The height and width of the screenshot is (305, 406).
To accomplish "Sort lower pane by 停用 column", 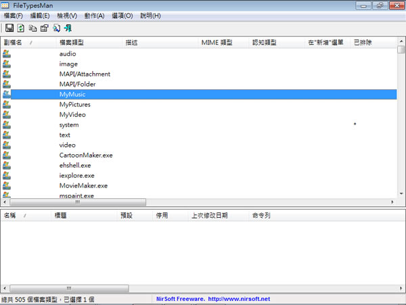I will click(x=170, y=215).
